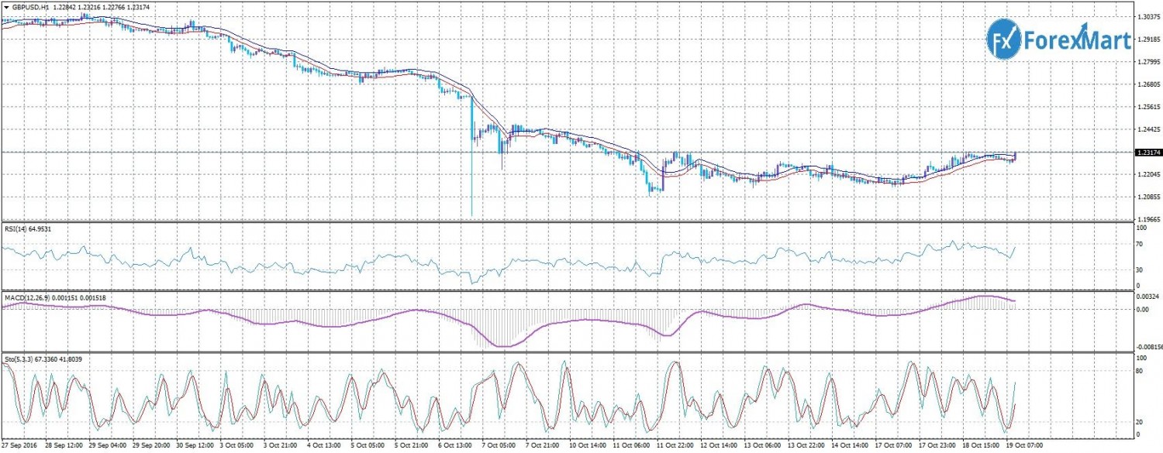This screenshot has height=453, width=1163.
Task: Click the 1.20855 price scale label
Action: pos(1147,198)
